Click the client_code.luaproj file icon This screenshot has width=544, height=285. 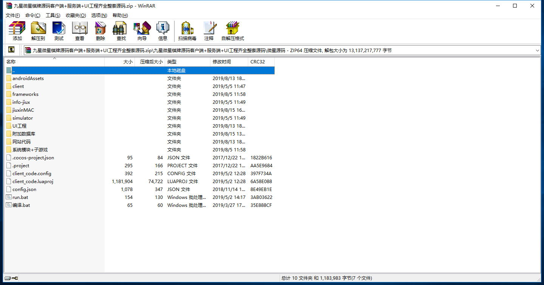(9, 182)
